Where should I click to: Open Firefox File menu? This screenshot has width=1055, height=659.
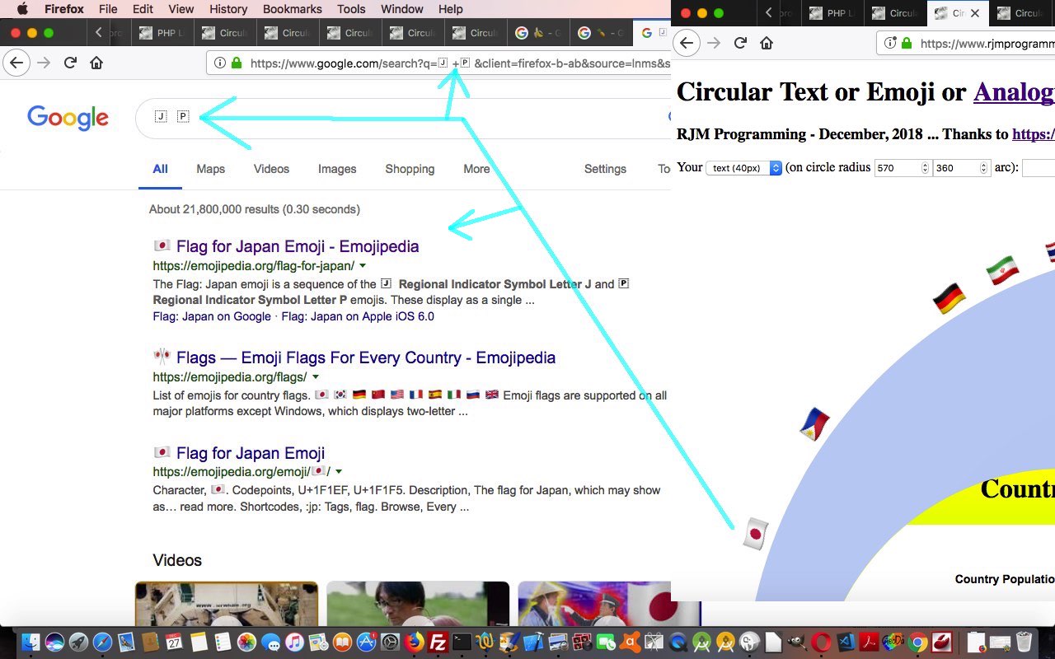108,9
